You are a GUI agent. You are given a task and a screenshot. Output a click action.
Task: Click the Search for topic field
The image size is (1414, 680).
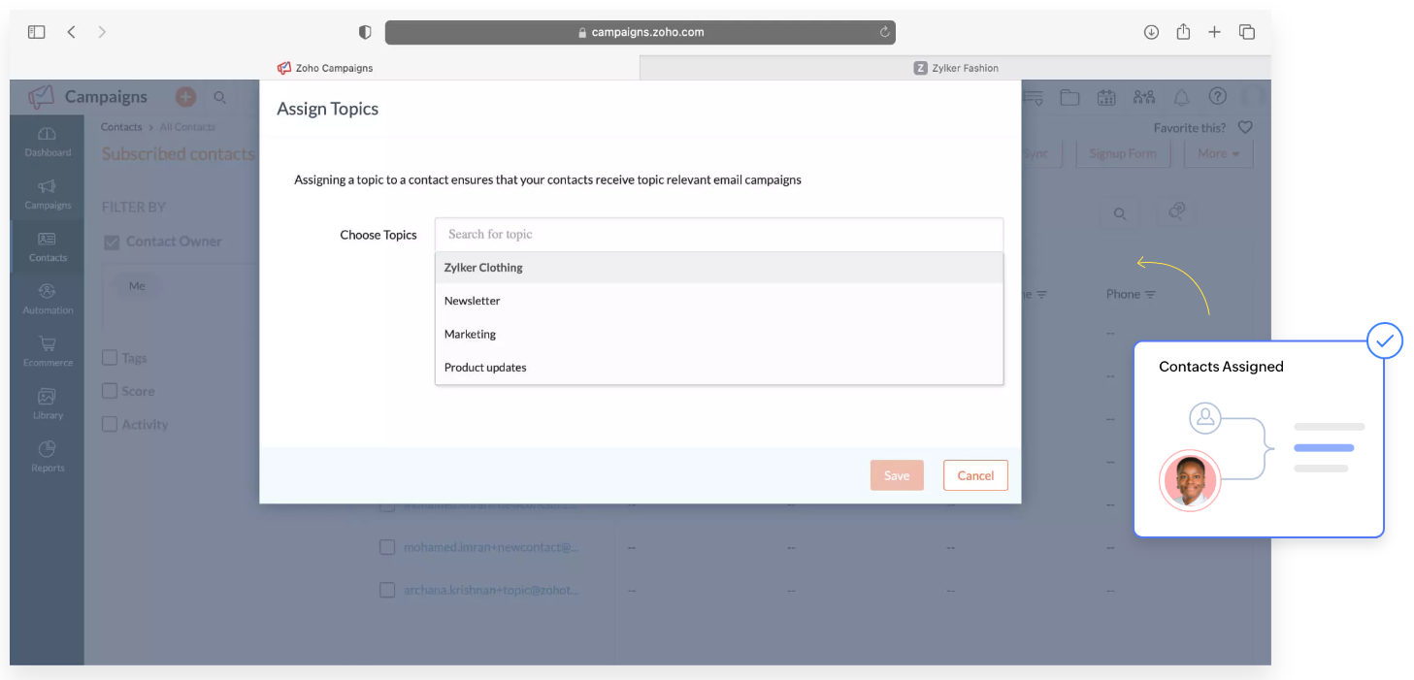coord(718,235)
